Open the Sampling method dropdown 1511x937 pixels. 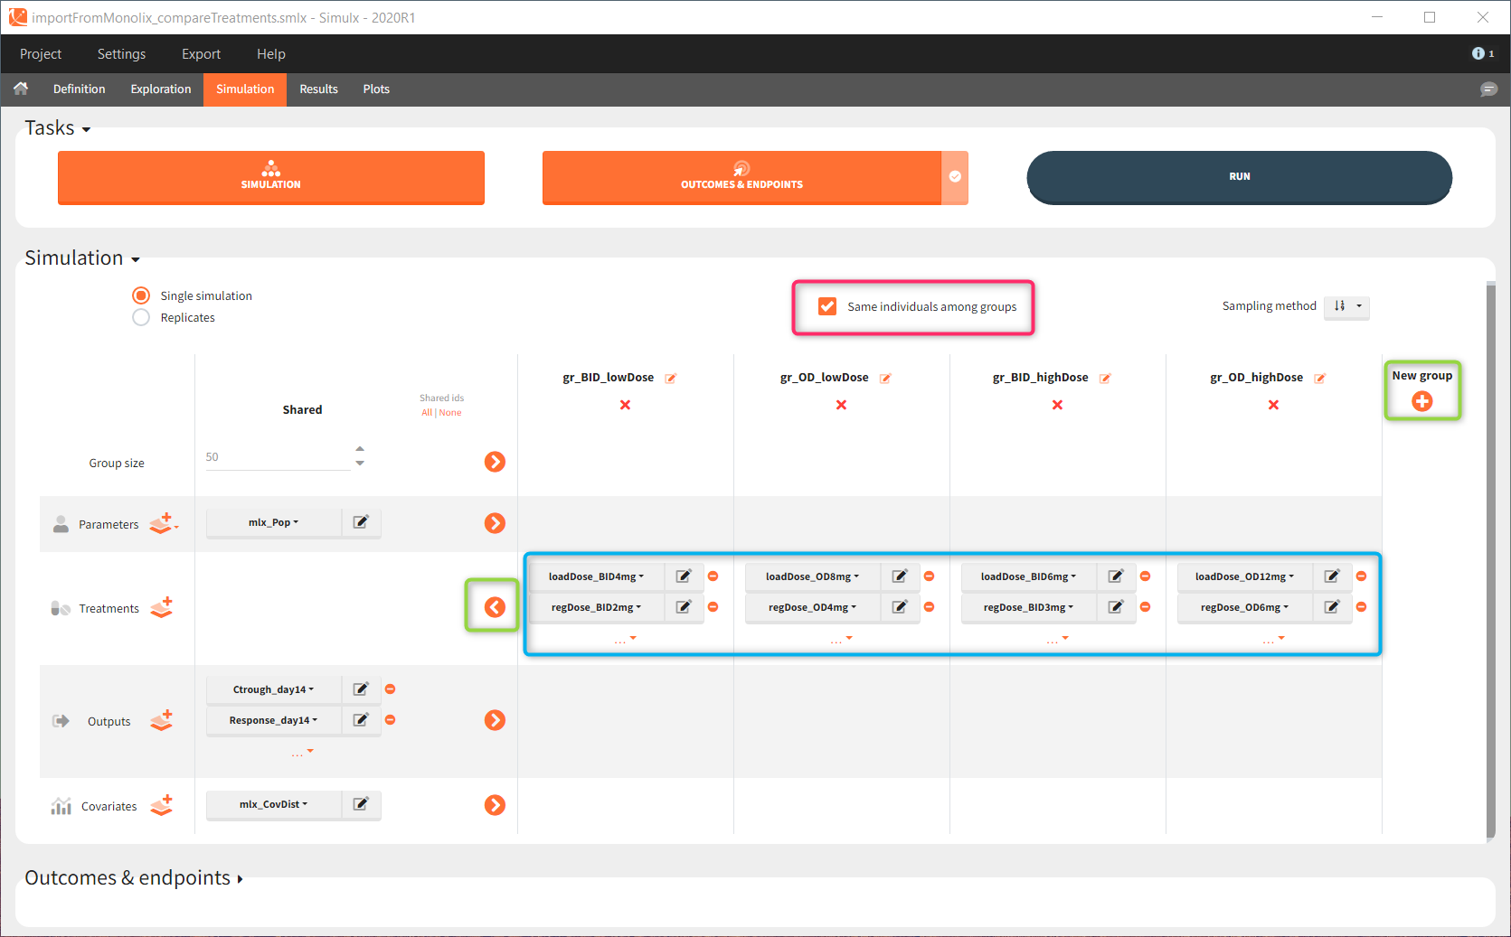1346,306
